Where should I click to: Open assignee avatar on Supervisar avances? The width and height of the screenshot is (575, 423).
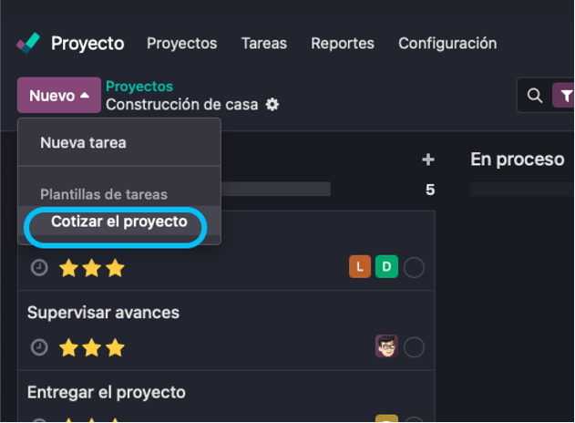click(x=386, y=346)
